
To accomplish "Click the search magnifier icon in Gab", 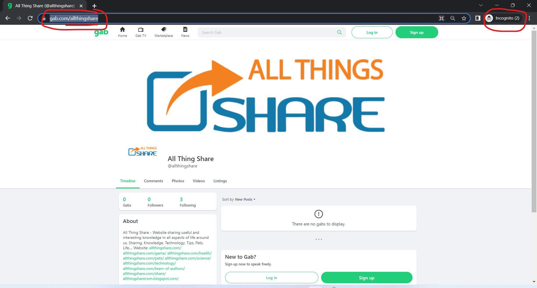I will coord(340,32).
